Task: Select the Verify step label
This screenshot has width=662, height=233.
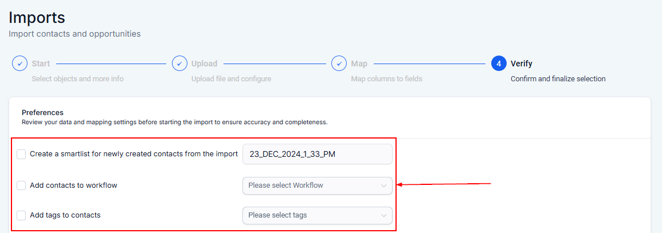Action: [522, 64]
